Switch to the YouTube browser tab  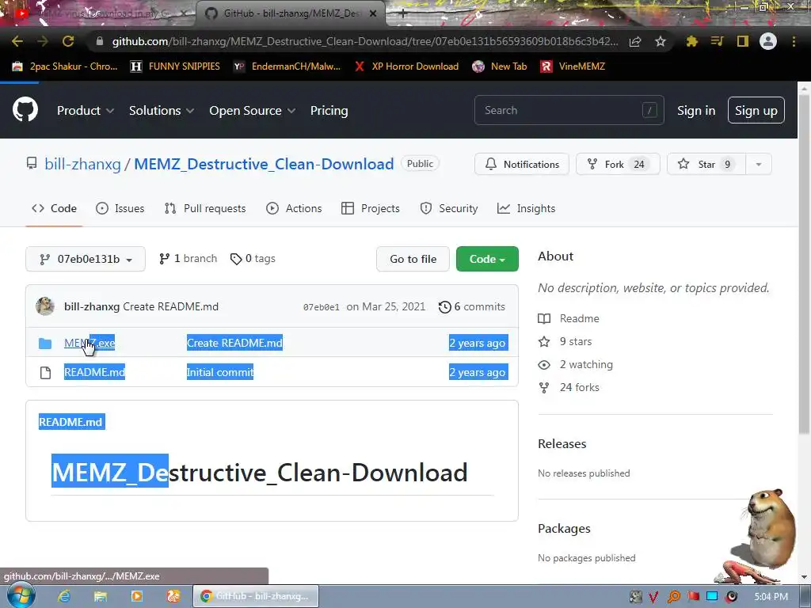click(98, 13)
